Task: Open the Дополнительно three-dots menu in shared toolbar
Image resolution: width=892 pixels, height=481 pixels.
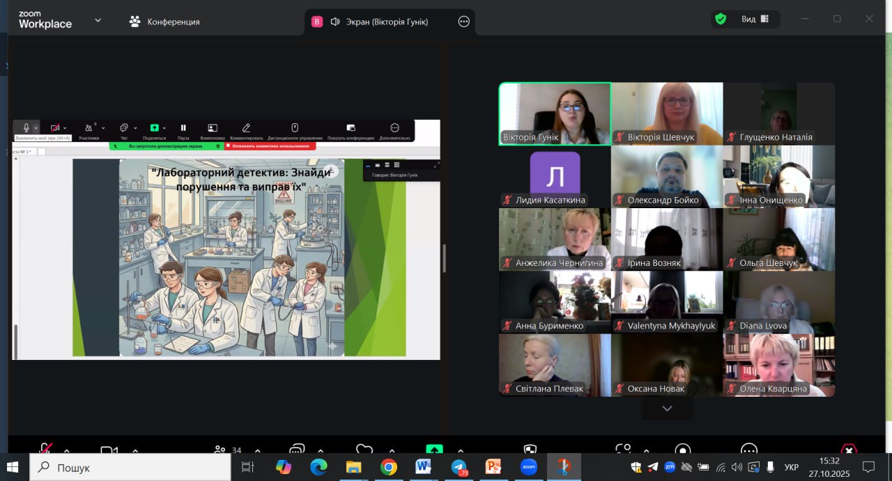Action: pyautogui.click(x=394, y=128)
